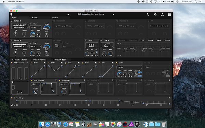Click the preset name '048 String Section and Horns'
This screenshot has height=128, width=205.
[91, 14]
